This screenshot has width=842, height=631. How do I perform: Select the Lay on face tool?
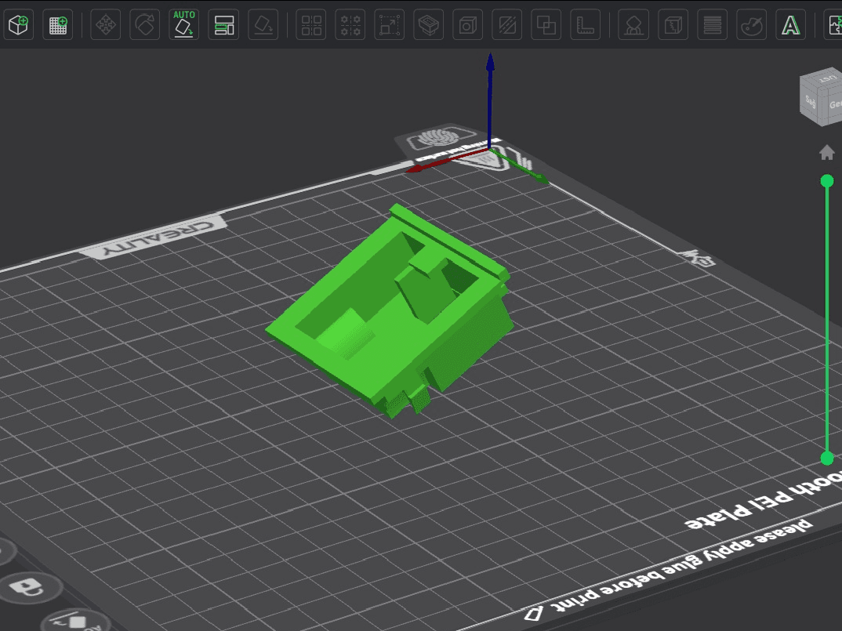(x=263, y=25)
